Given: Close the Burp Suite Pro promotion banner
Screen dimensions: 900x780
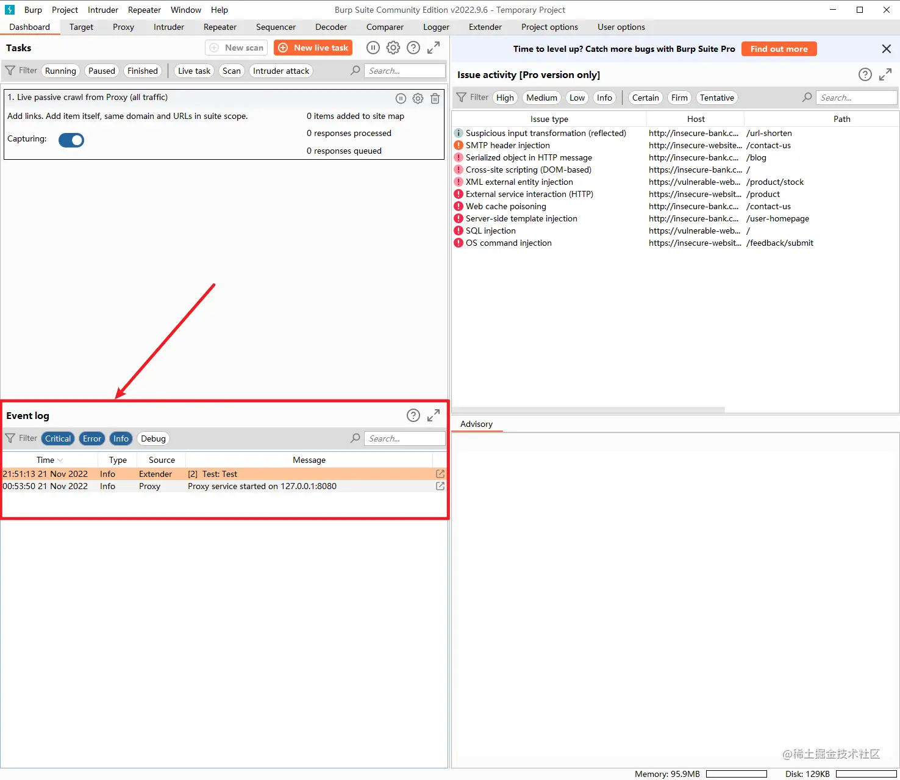Looking at the screenshot, I should (x=887, y=49).
